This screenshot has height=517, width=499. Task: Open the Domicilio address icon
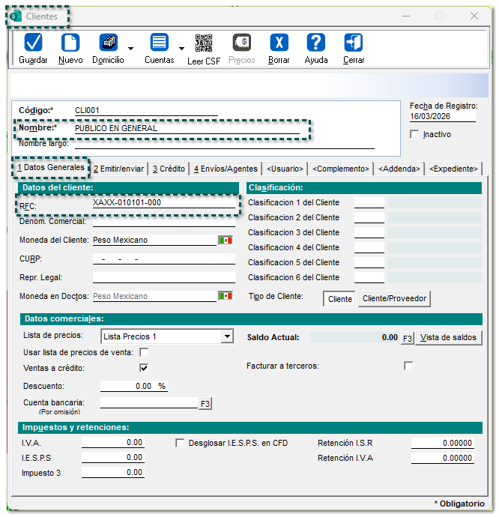(x=109, y=43)
